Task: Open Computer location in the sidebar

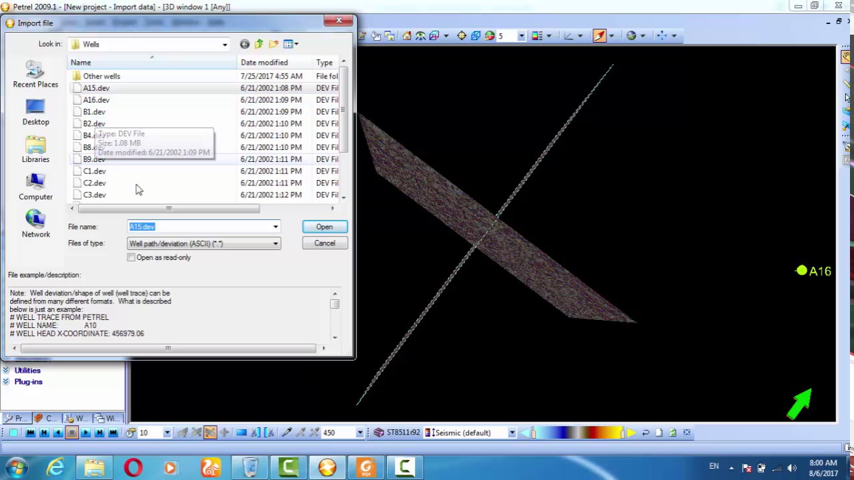Action: point(35,187)
